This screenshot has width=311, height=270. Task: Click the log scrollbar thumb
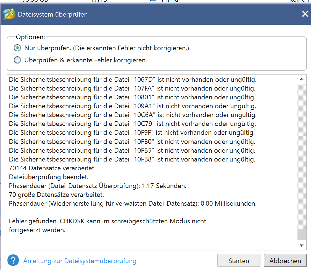click(301, 234)
